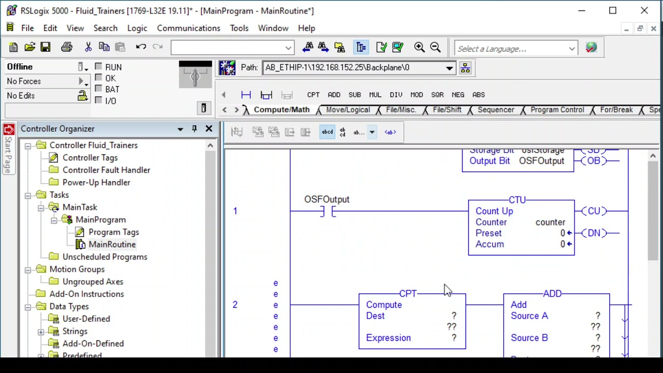Open Who Active network icon beside Path
663x373 pixels.
pos(465,68)
